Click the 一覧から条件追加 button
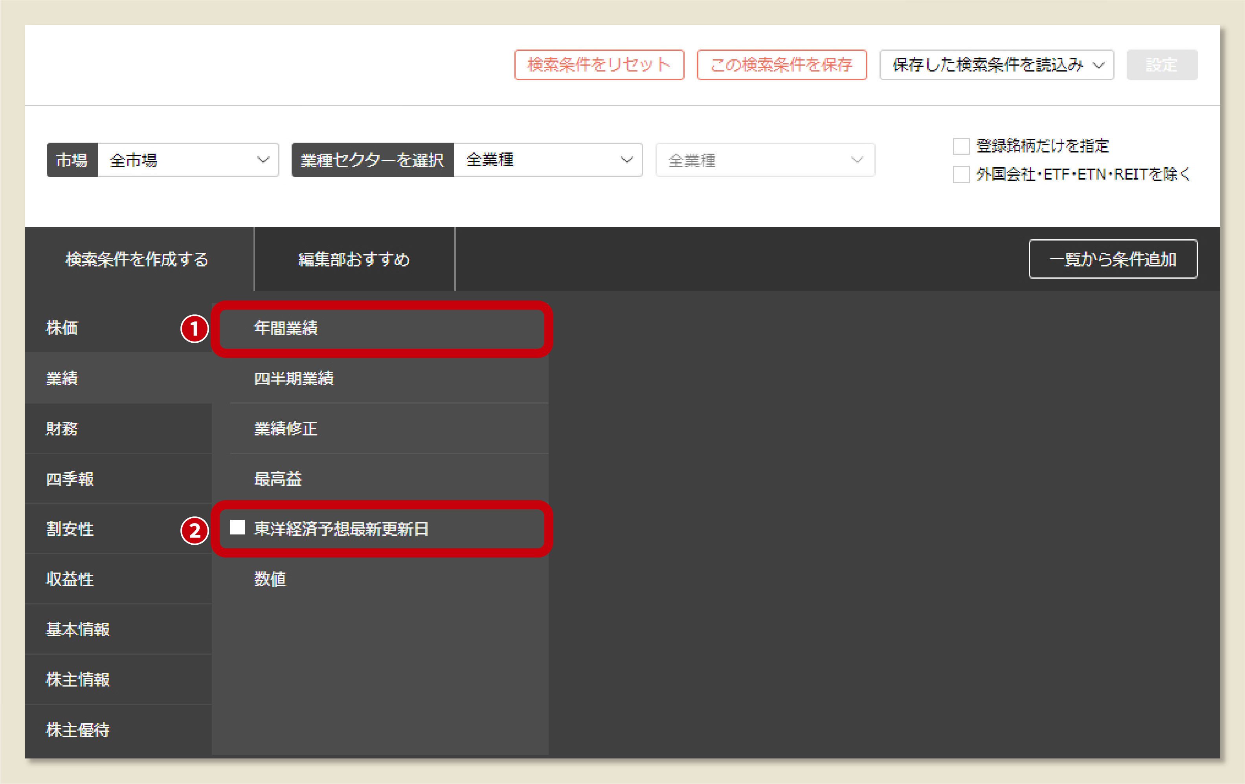The height and width of the screenshot is (784, 1245). click(x=1113, y=259)
